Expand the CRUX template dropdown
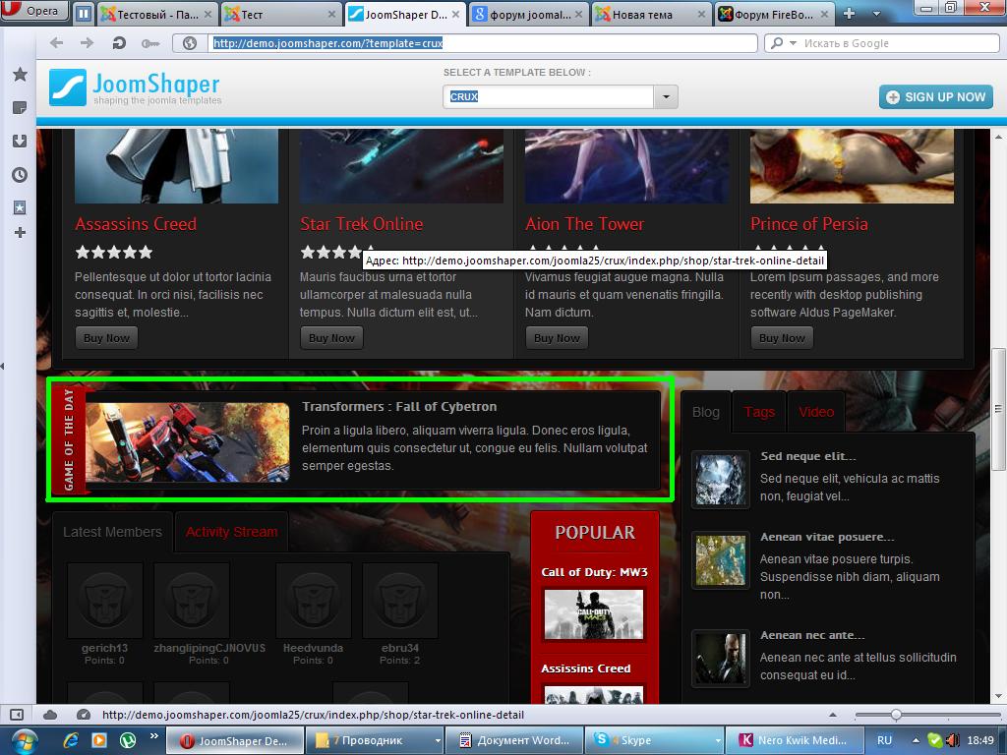Viewport: 1007px width, 755px height. coord(666,96)
